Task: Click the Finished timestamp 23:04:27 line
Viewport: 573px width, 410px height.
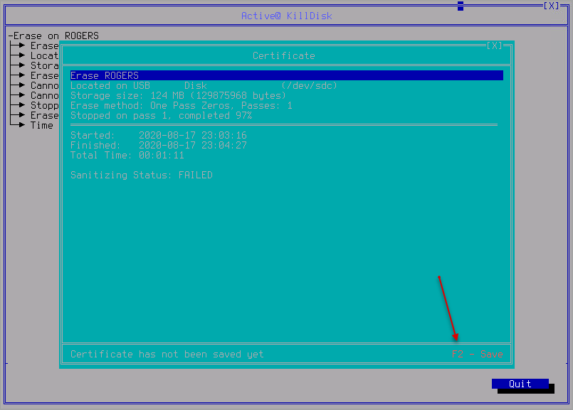Action: pos(159,145)
